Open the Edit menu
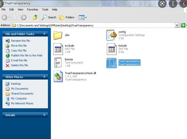This screenshot has width=187, height=139. pyautogui.click(x=11, y=9)
